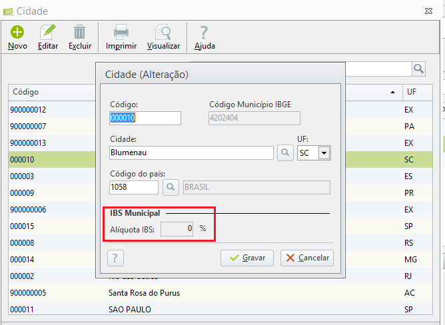This screenshot has width=445, height=325.
Task: Click the Cidade field containing Blumenau
Action: (191, 153)
